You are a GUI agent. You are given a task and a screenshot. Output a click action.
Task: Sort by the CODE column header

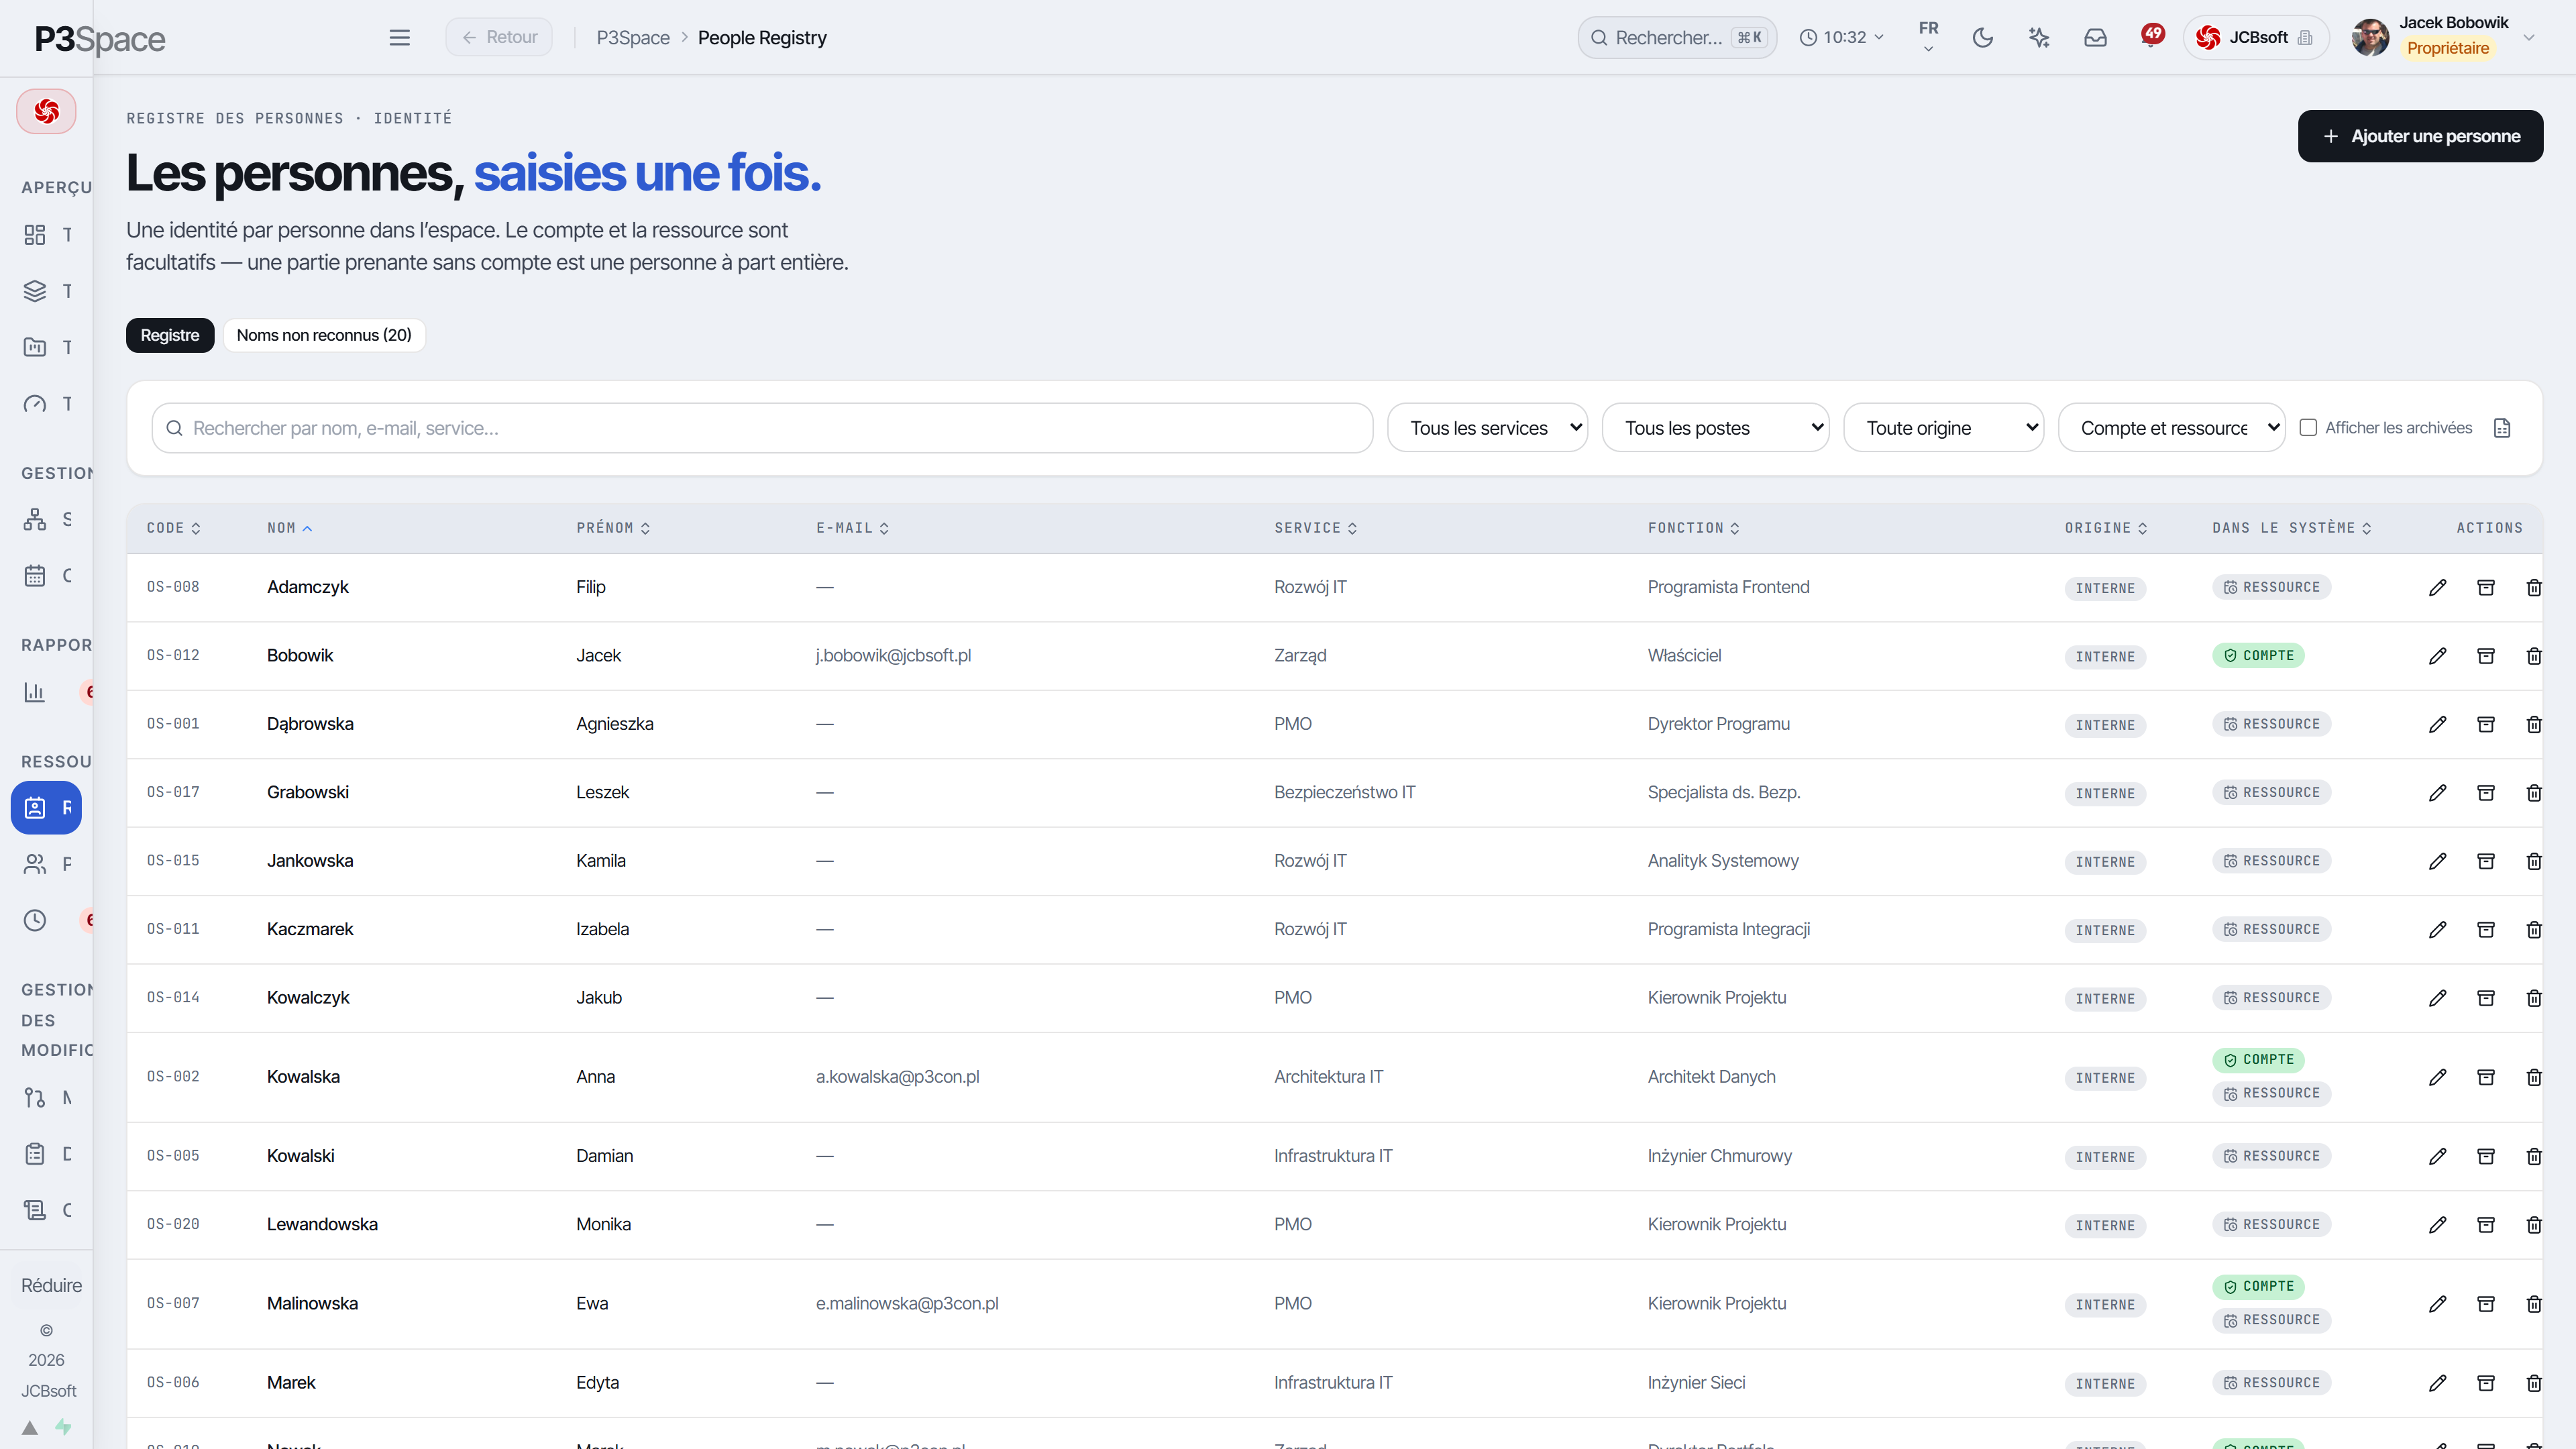(174, 528)
